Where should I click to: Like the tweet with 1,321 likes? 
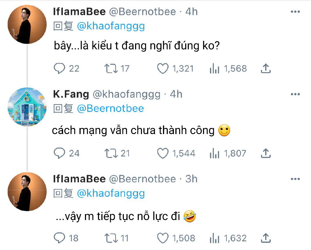tap(163, 68)
